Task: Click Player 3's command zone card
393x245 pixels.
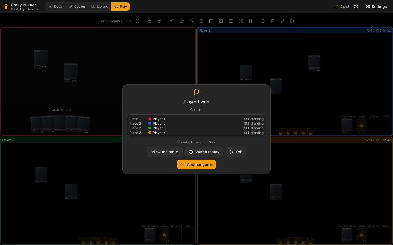Action: [x=150, y=235]
